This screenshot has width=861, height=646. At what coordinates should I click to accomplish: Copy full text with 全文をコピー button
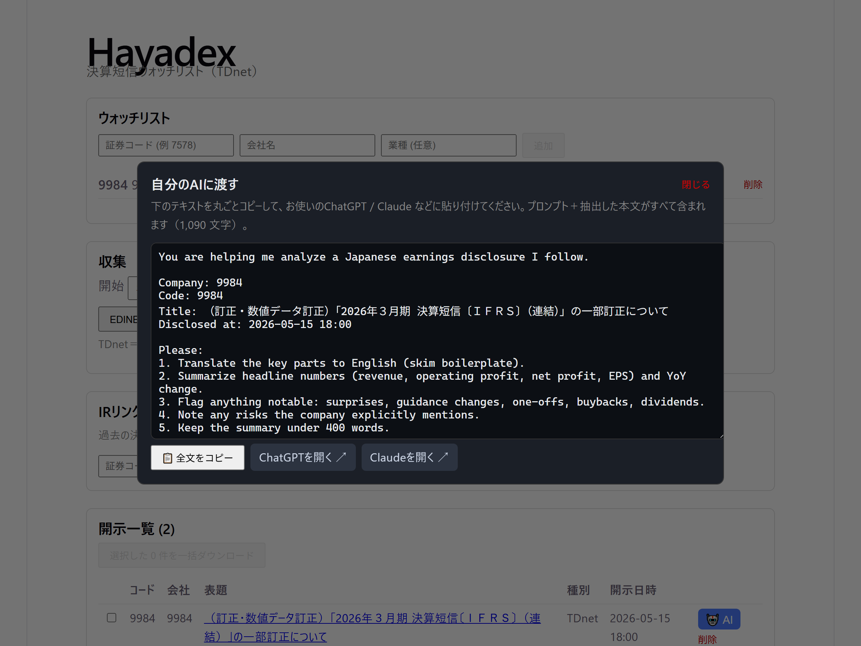click(x=197, y=458)
